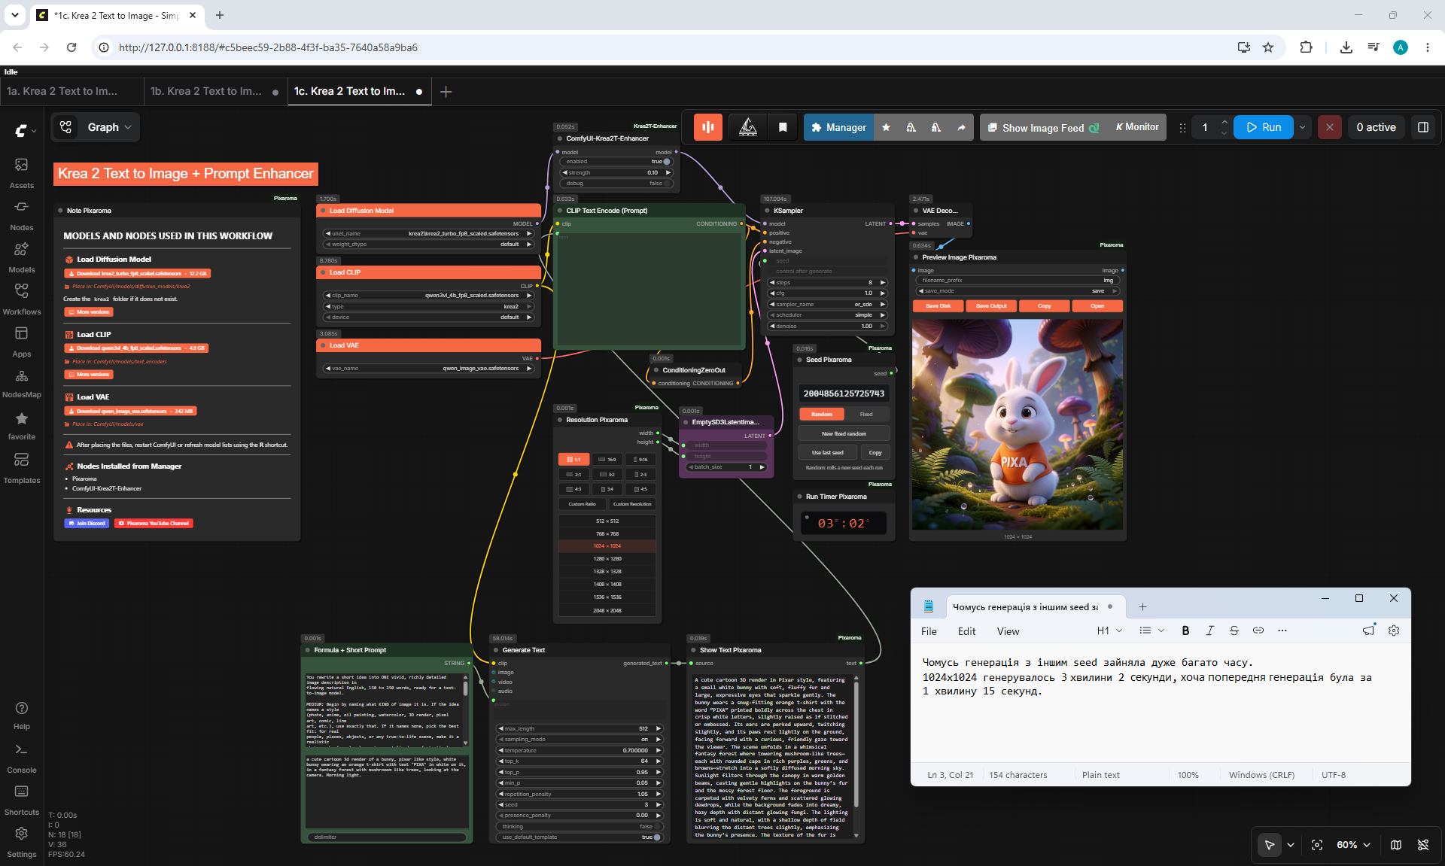Click the strength slider in Krea2T-Enhancer
1445x866 pixels.
616,172
